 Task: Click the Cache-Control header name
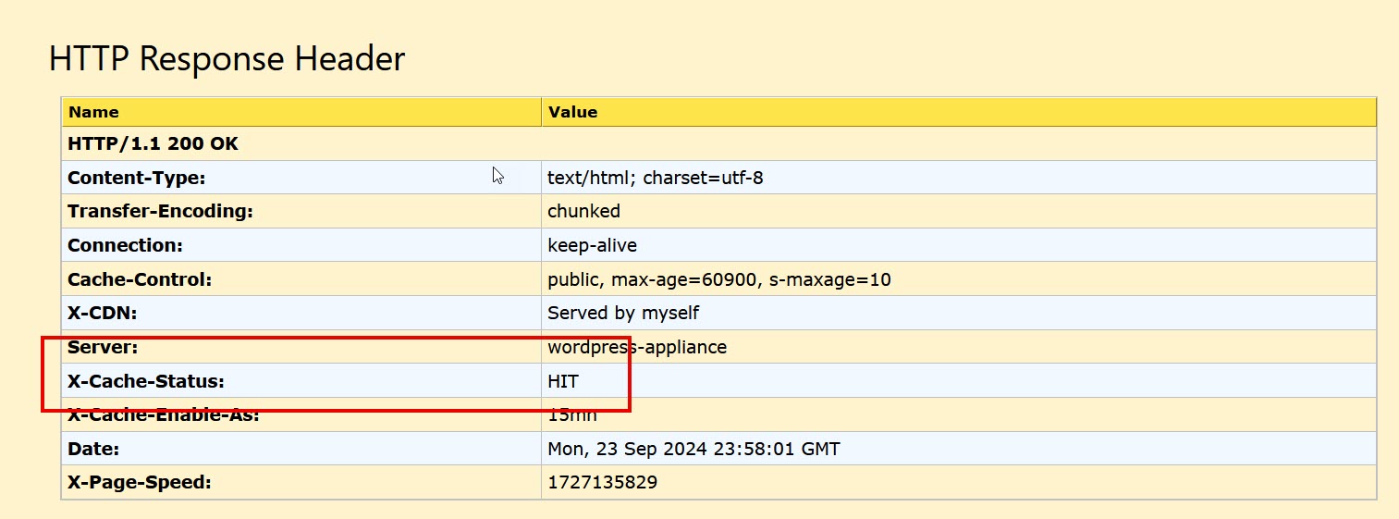[140, 279]
